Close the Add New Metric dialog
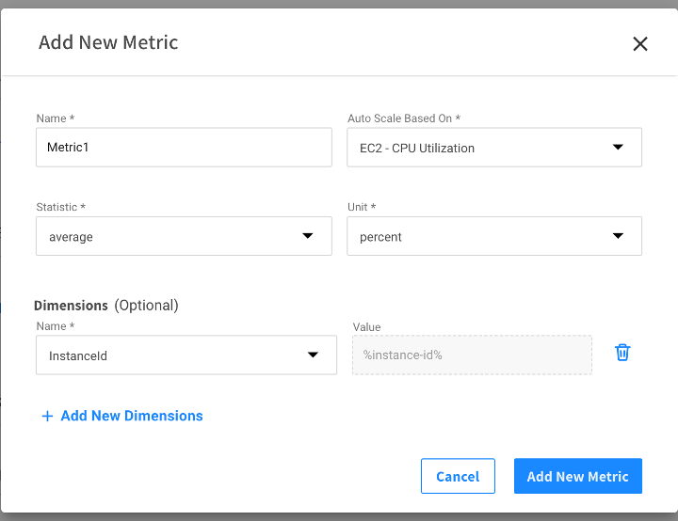The height and width of the screenshot is (521, 678). coord(640,43)
